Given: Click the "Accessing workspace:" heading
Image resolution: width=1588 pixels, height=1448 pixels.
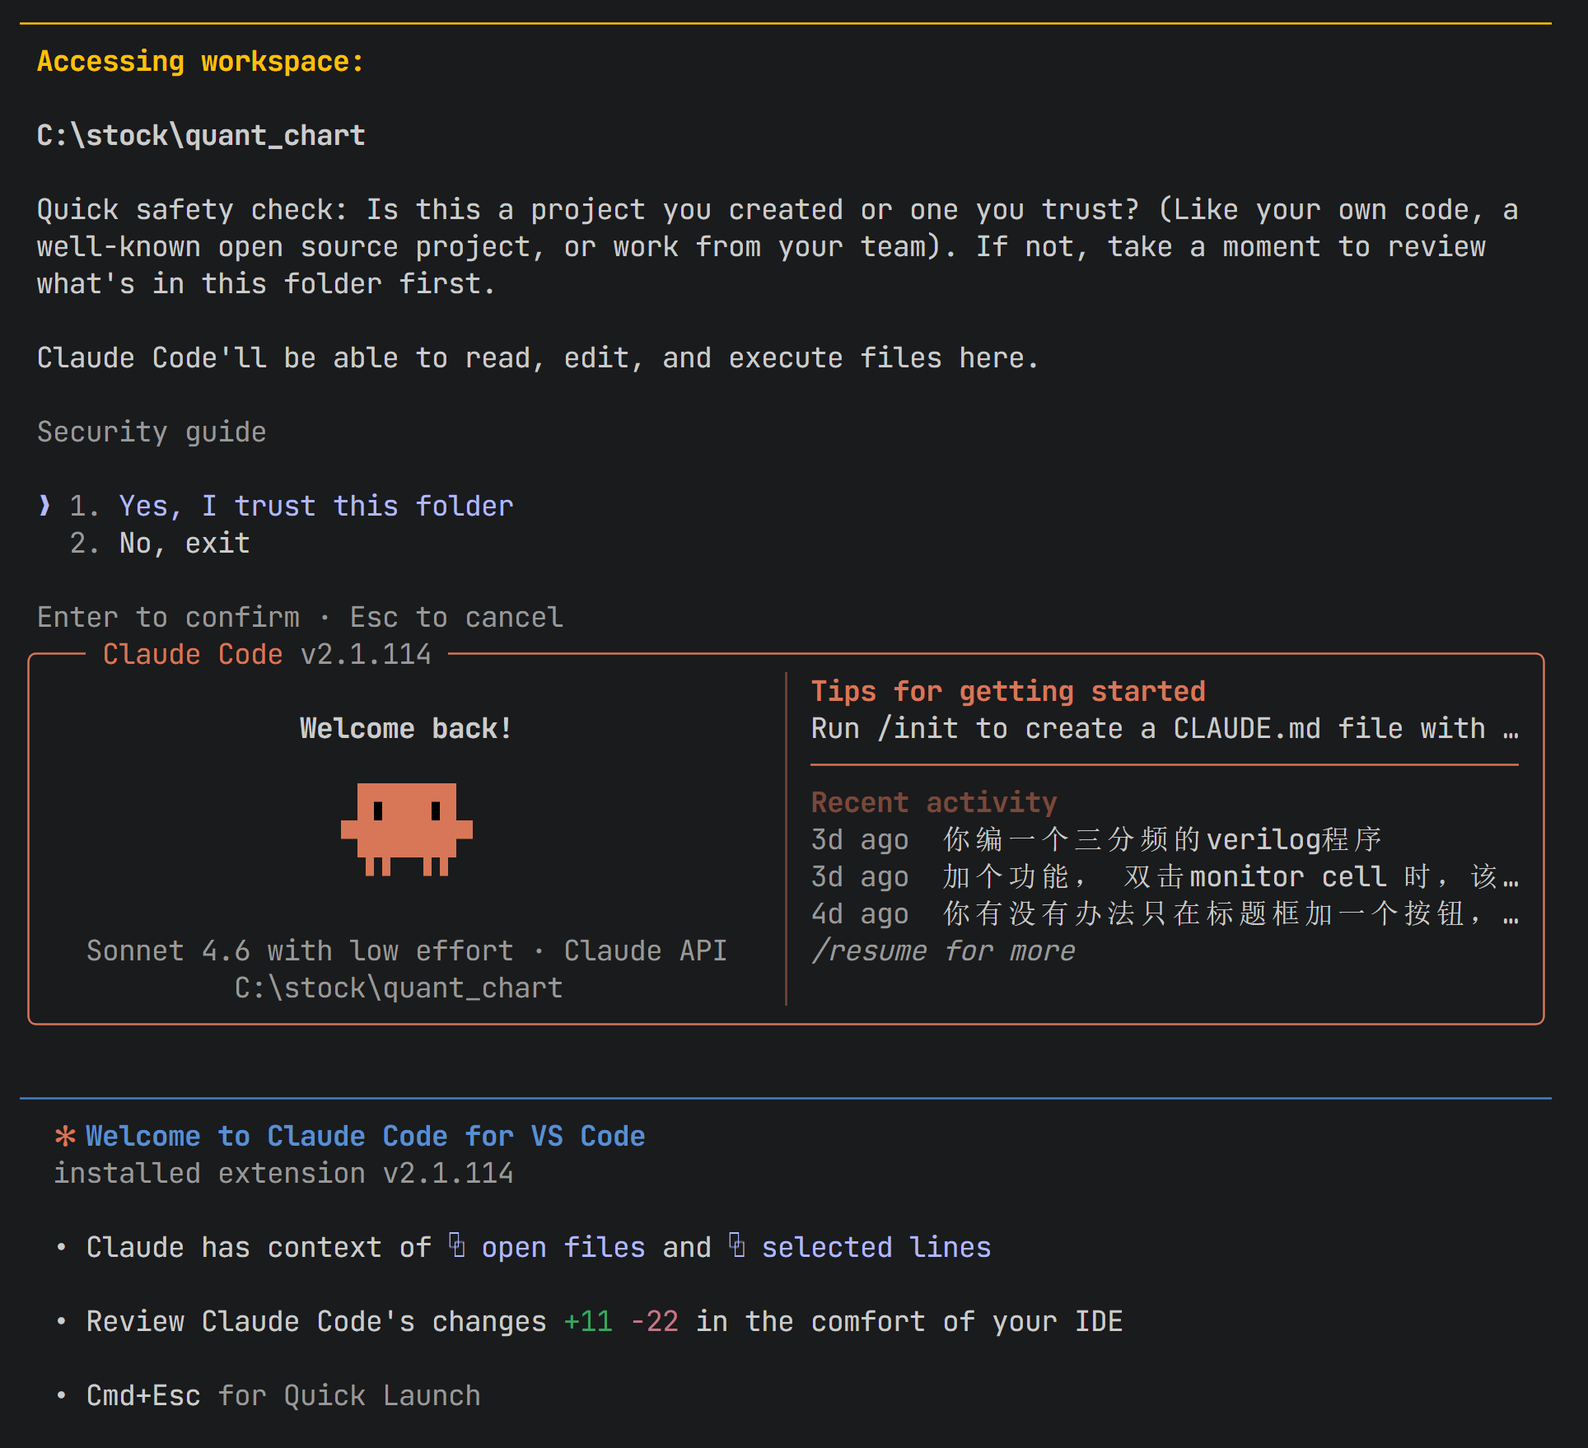Looking at the screenshot, I should [200, 61].
